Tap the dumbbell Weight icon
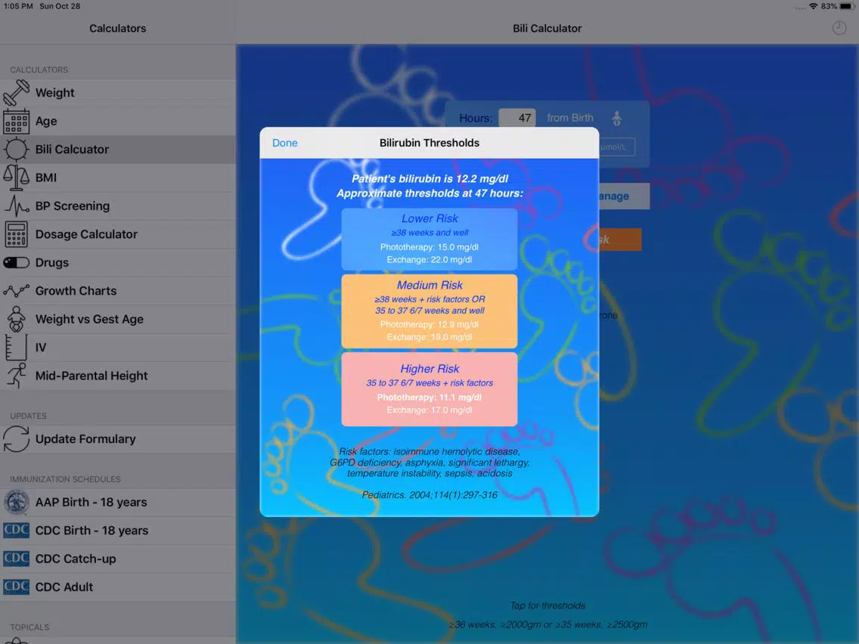Image resolution: width=859 pixels, height=644 pixels. click(17, 93)
